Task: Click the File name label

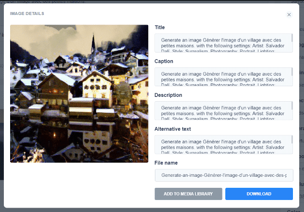Action: coord(166,163)
